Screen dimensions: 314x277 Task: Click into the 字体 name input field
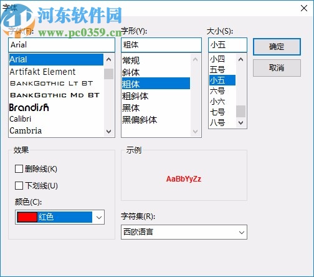click(62, 45)
